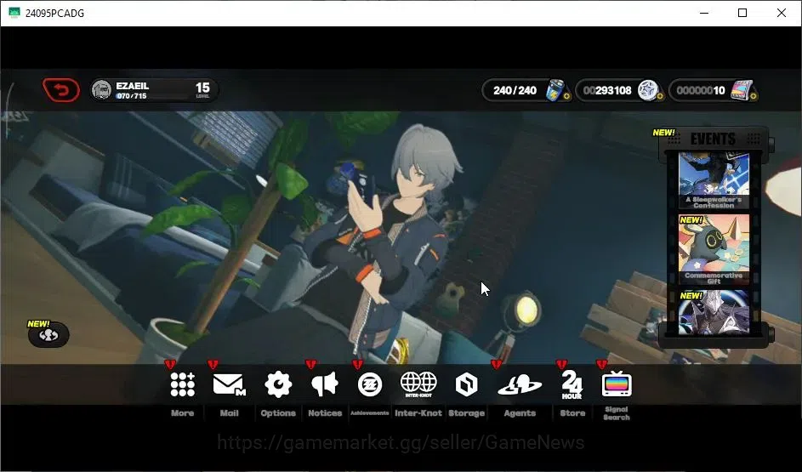Open the Inter-Knot globe icon

[418, 384]
